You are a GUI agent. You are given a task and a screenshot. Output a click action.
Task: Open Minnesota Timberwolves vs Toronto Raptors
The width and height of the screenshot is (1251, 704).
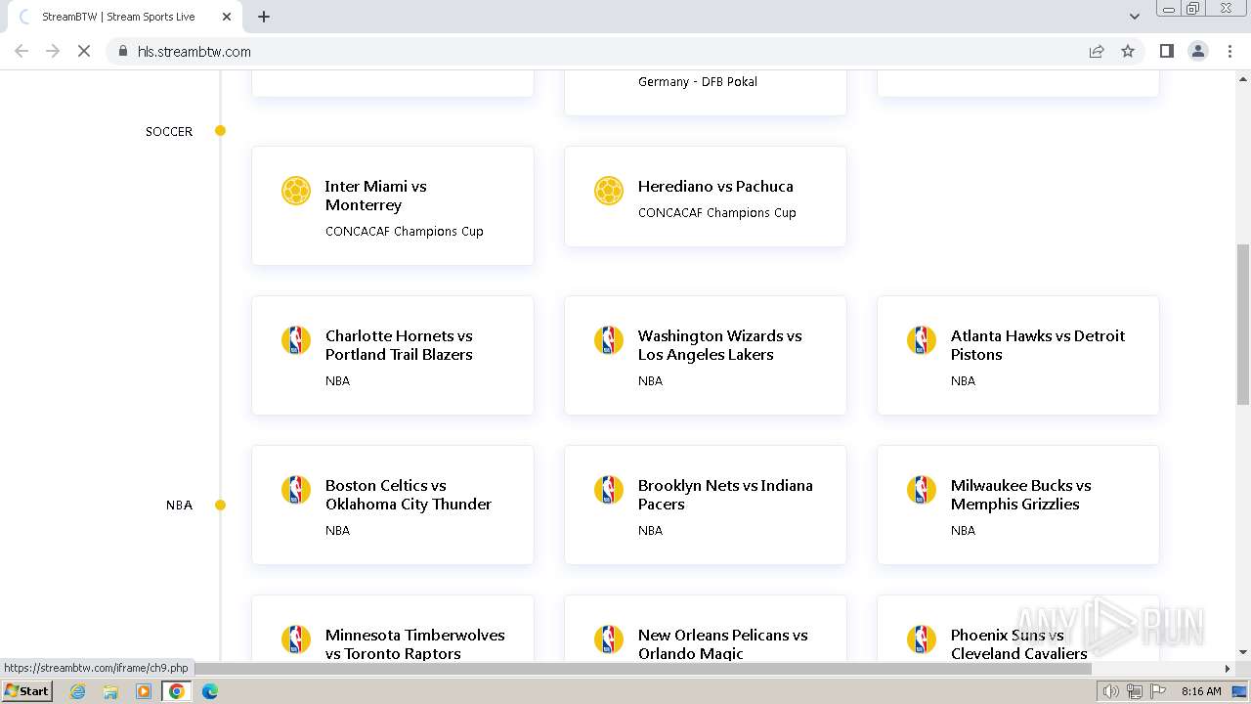(393, 628)
